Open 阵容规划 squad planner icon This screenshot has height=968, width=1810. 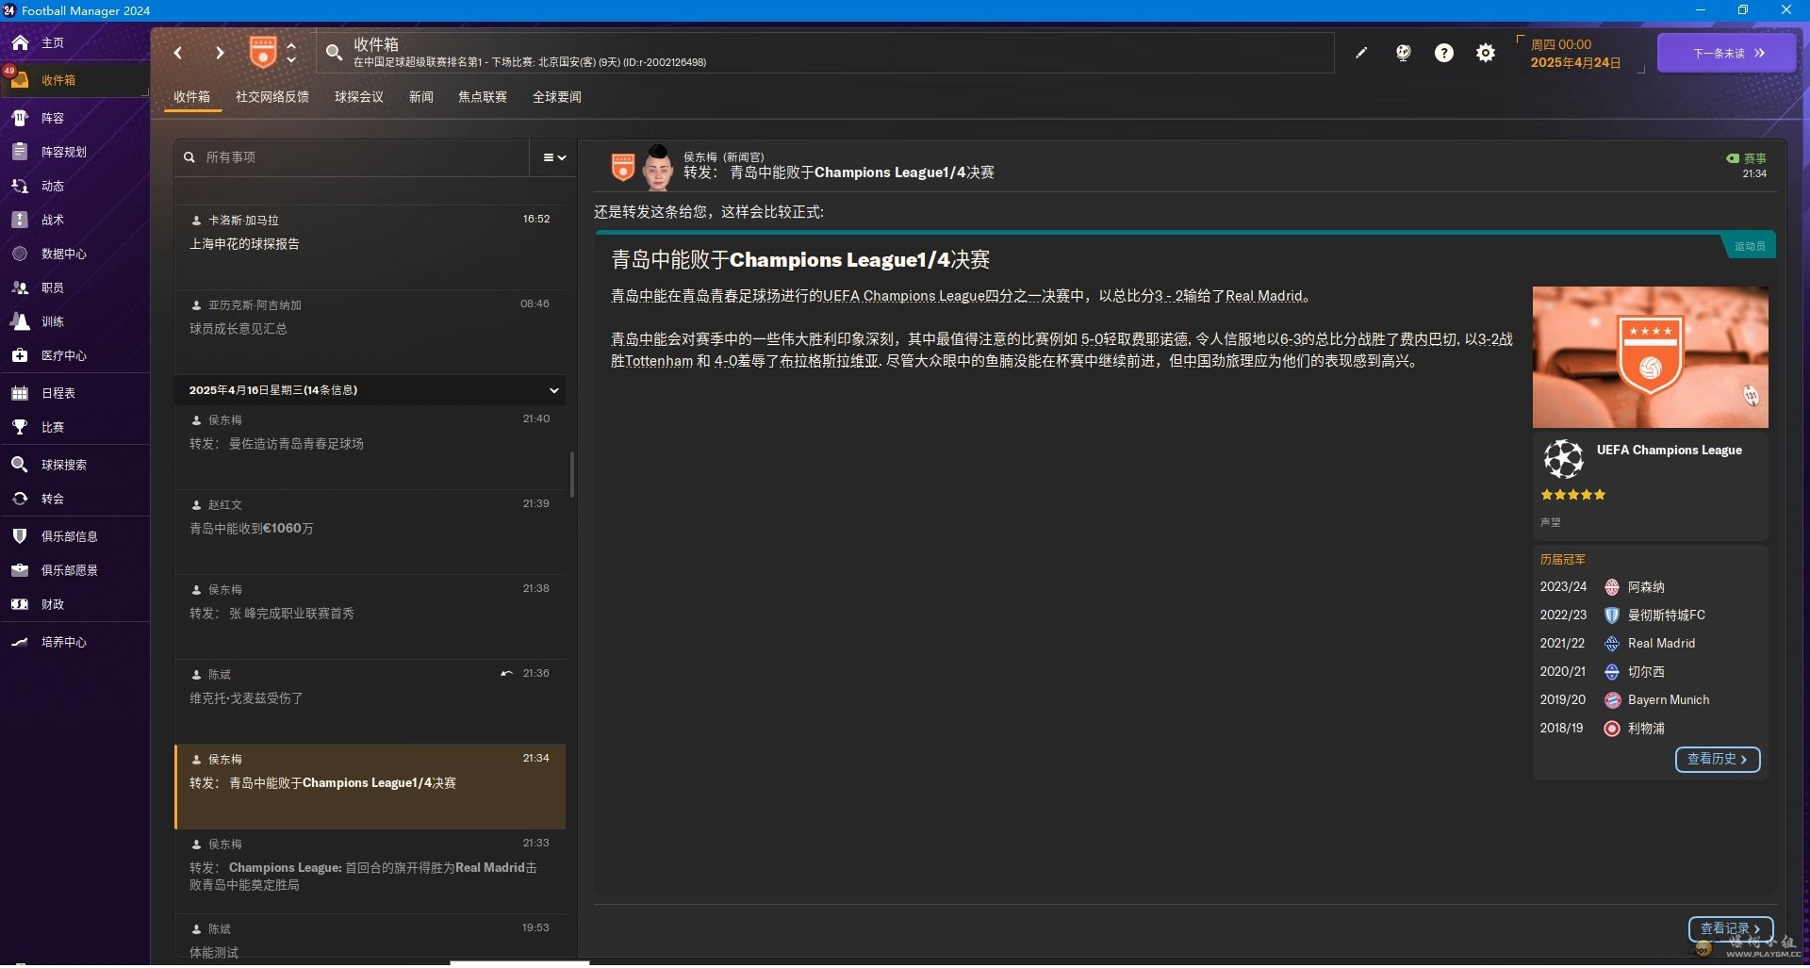point(20,152)
